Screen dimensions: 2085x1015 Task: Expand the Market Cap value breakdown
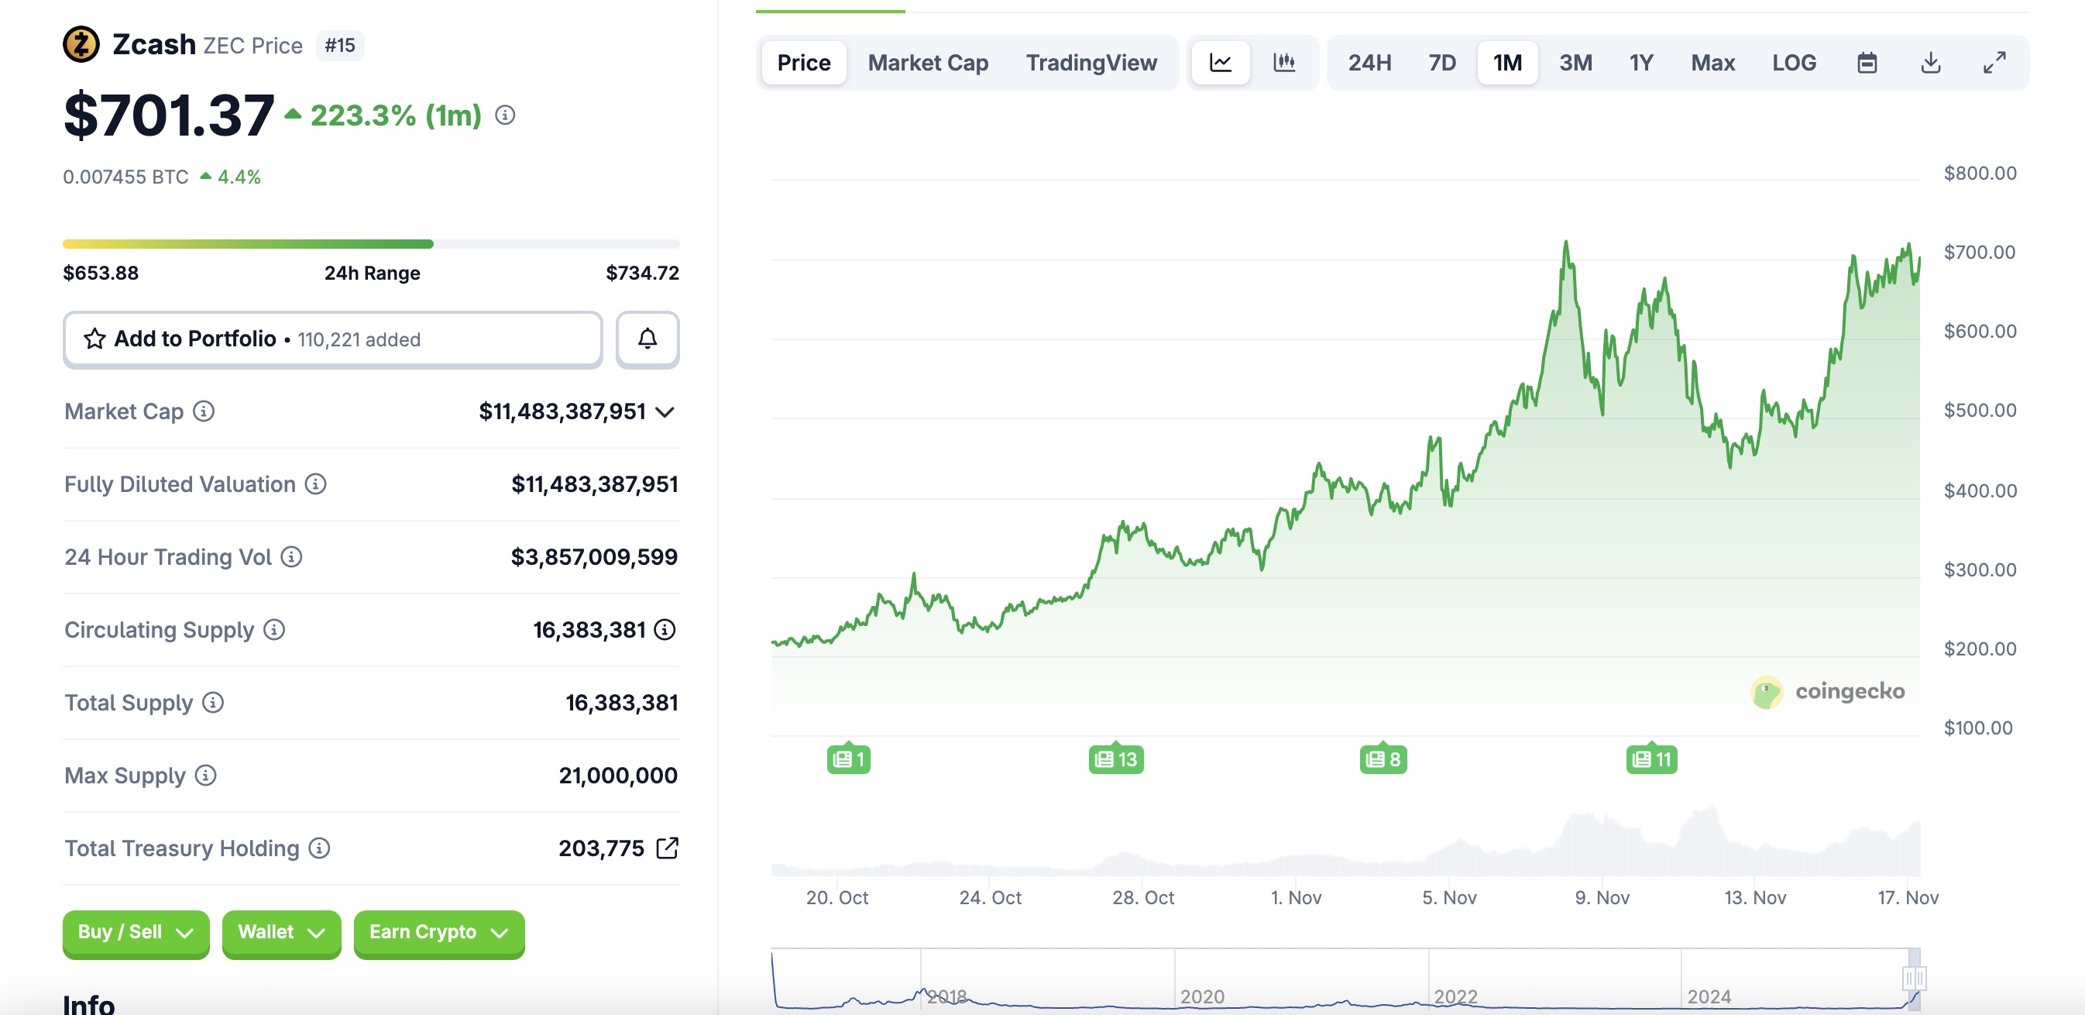click(x=664, y=412)
